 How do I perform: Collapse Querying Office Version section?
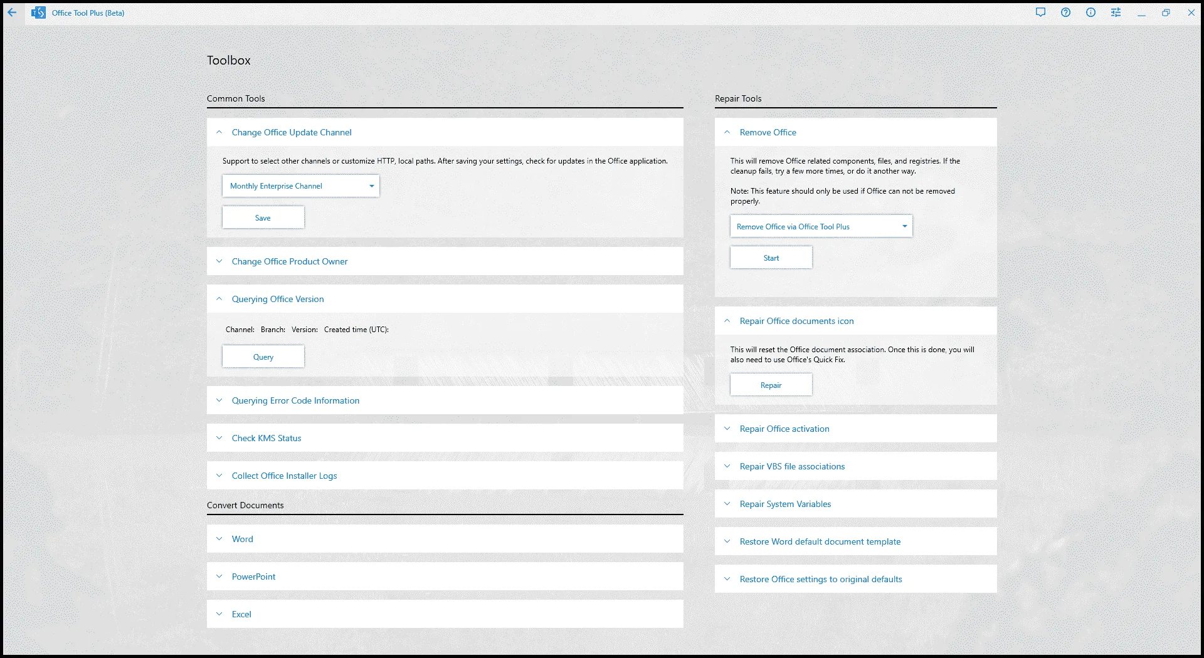[x=445, y=299]
